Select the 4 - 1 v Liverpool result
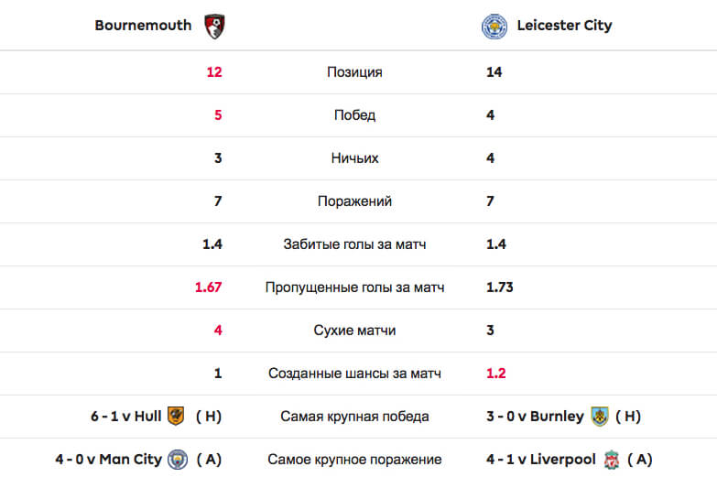717x477 pixels. 541,460
